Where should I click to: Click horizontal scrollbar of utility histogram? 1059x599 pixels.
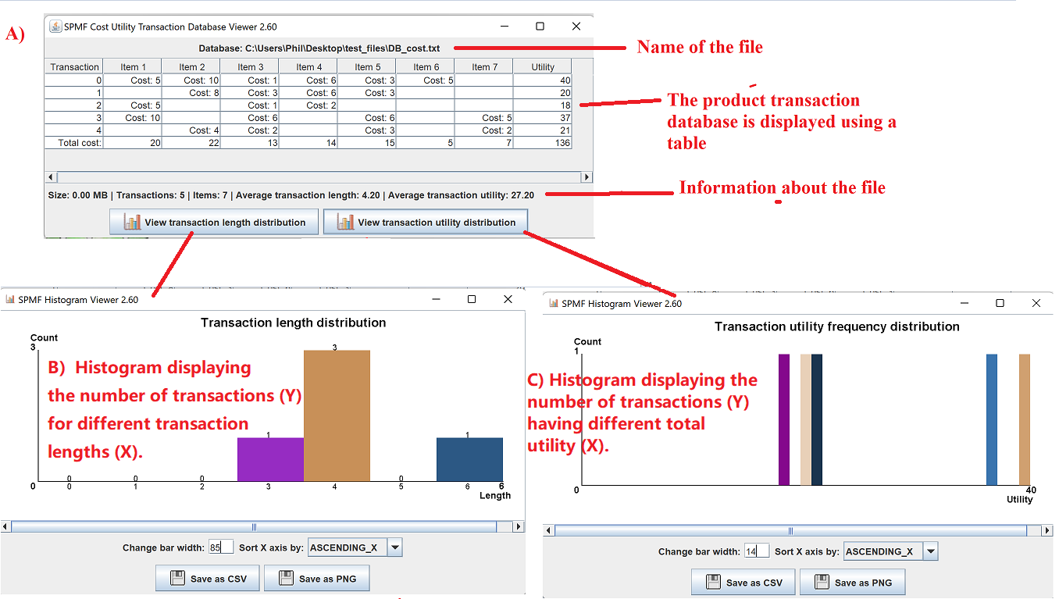click(790, 530)
